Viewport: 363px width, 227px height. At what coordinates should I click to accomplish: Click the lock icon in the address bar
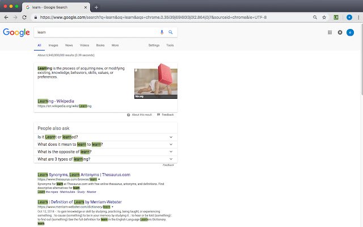pos(35,18)
